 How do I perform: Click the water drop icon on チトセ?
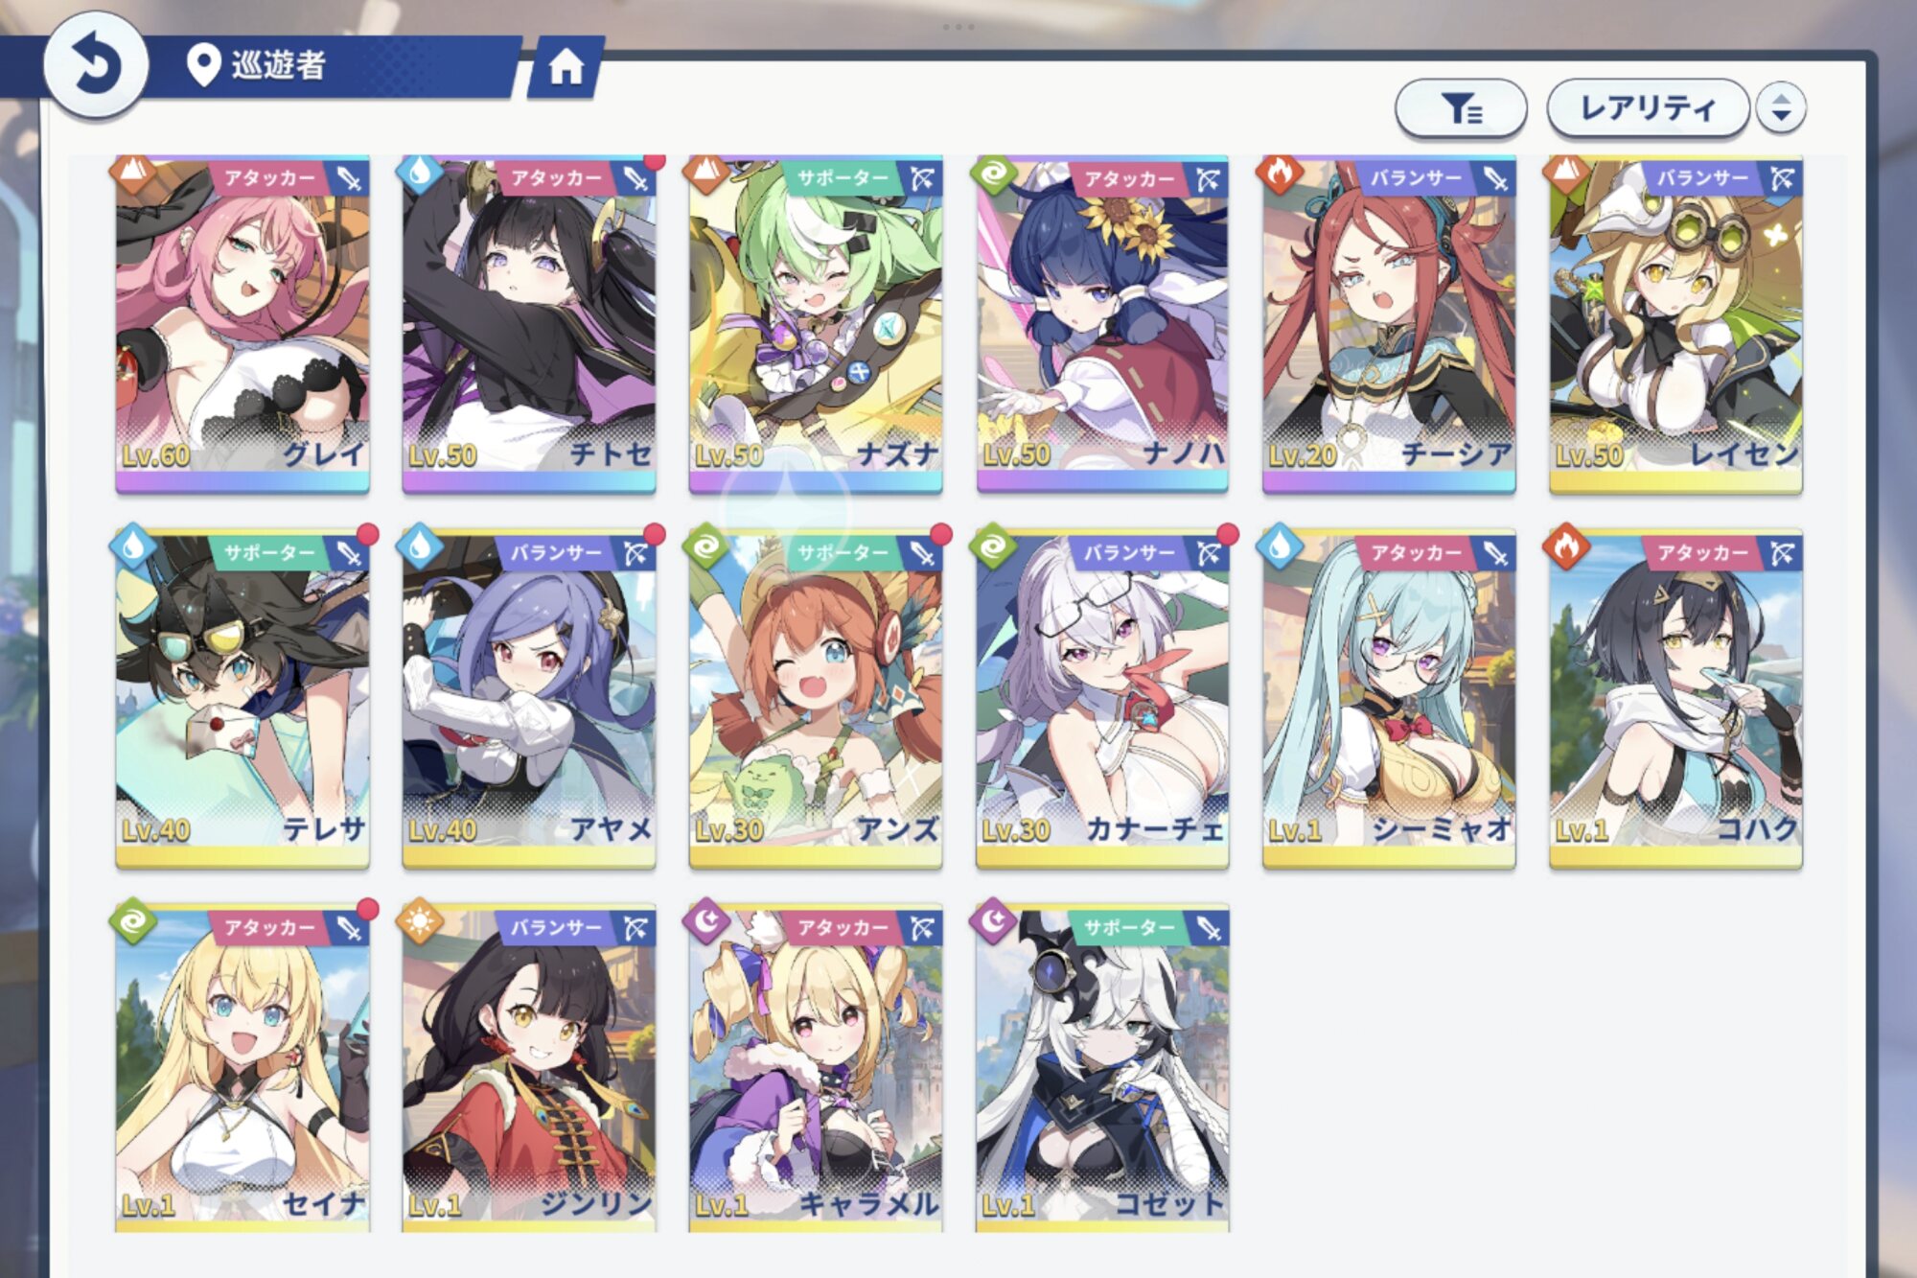pos(420,174)
